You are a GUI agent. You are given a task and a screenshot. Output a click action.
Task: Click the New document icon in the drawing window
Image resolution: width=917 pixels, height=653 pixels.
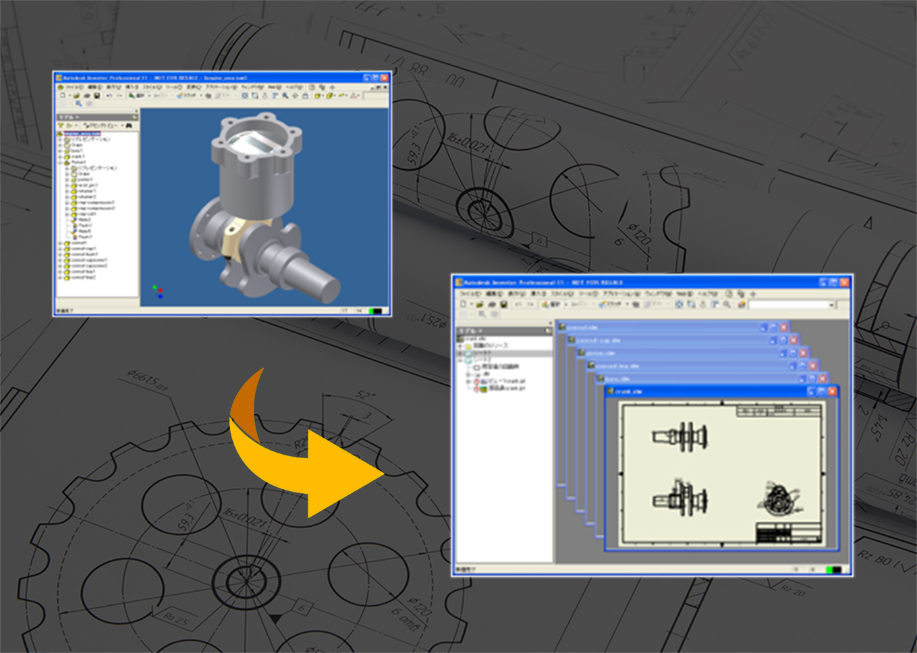(x=464, y=305)
